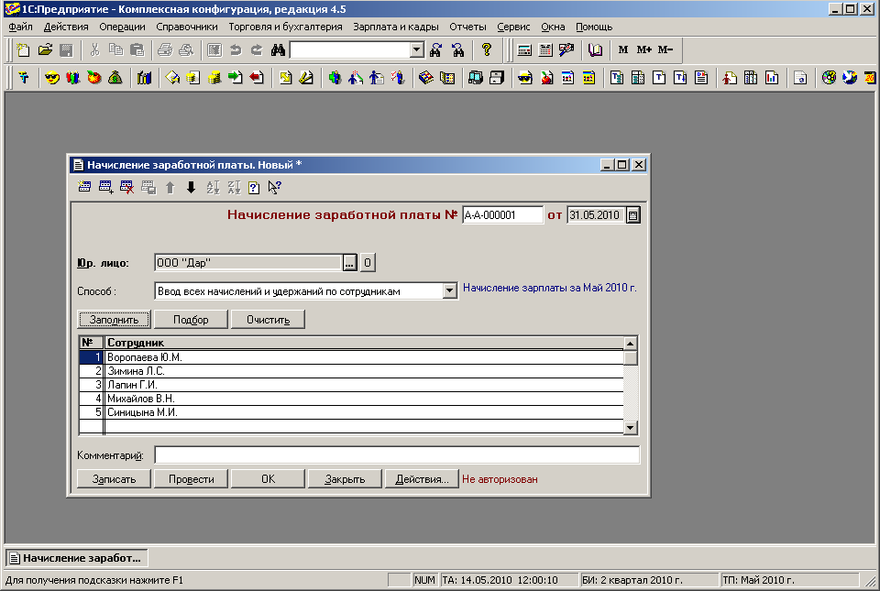Move the row down with the black arrow
The image size is (880, 591).
click(191, 187)
